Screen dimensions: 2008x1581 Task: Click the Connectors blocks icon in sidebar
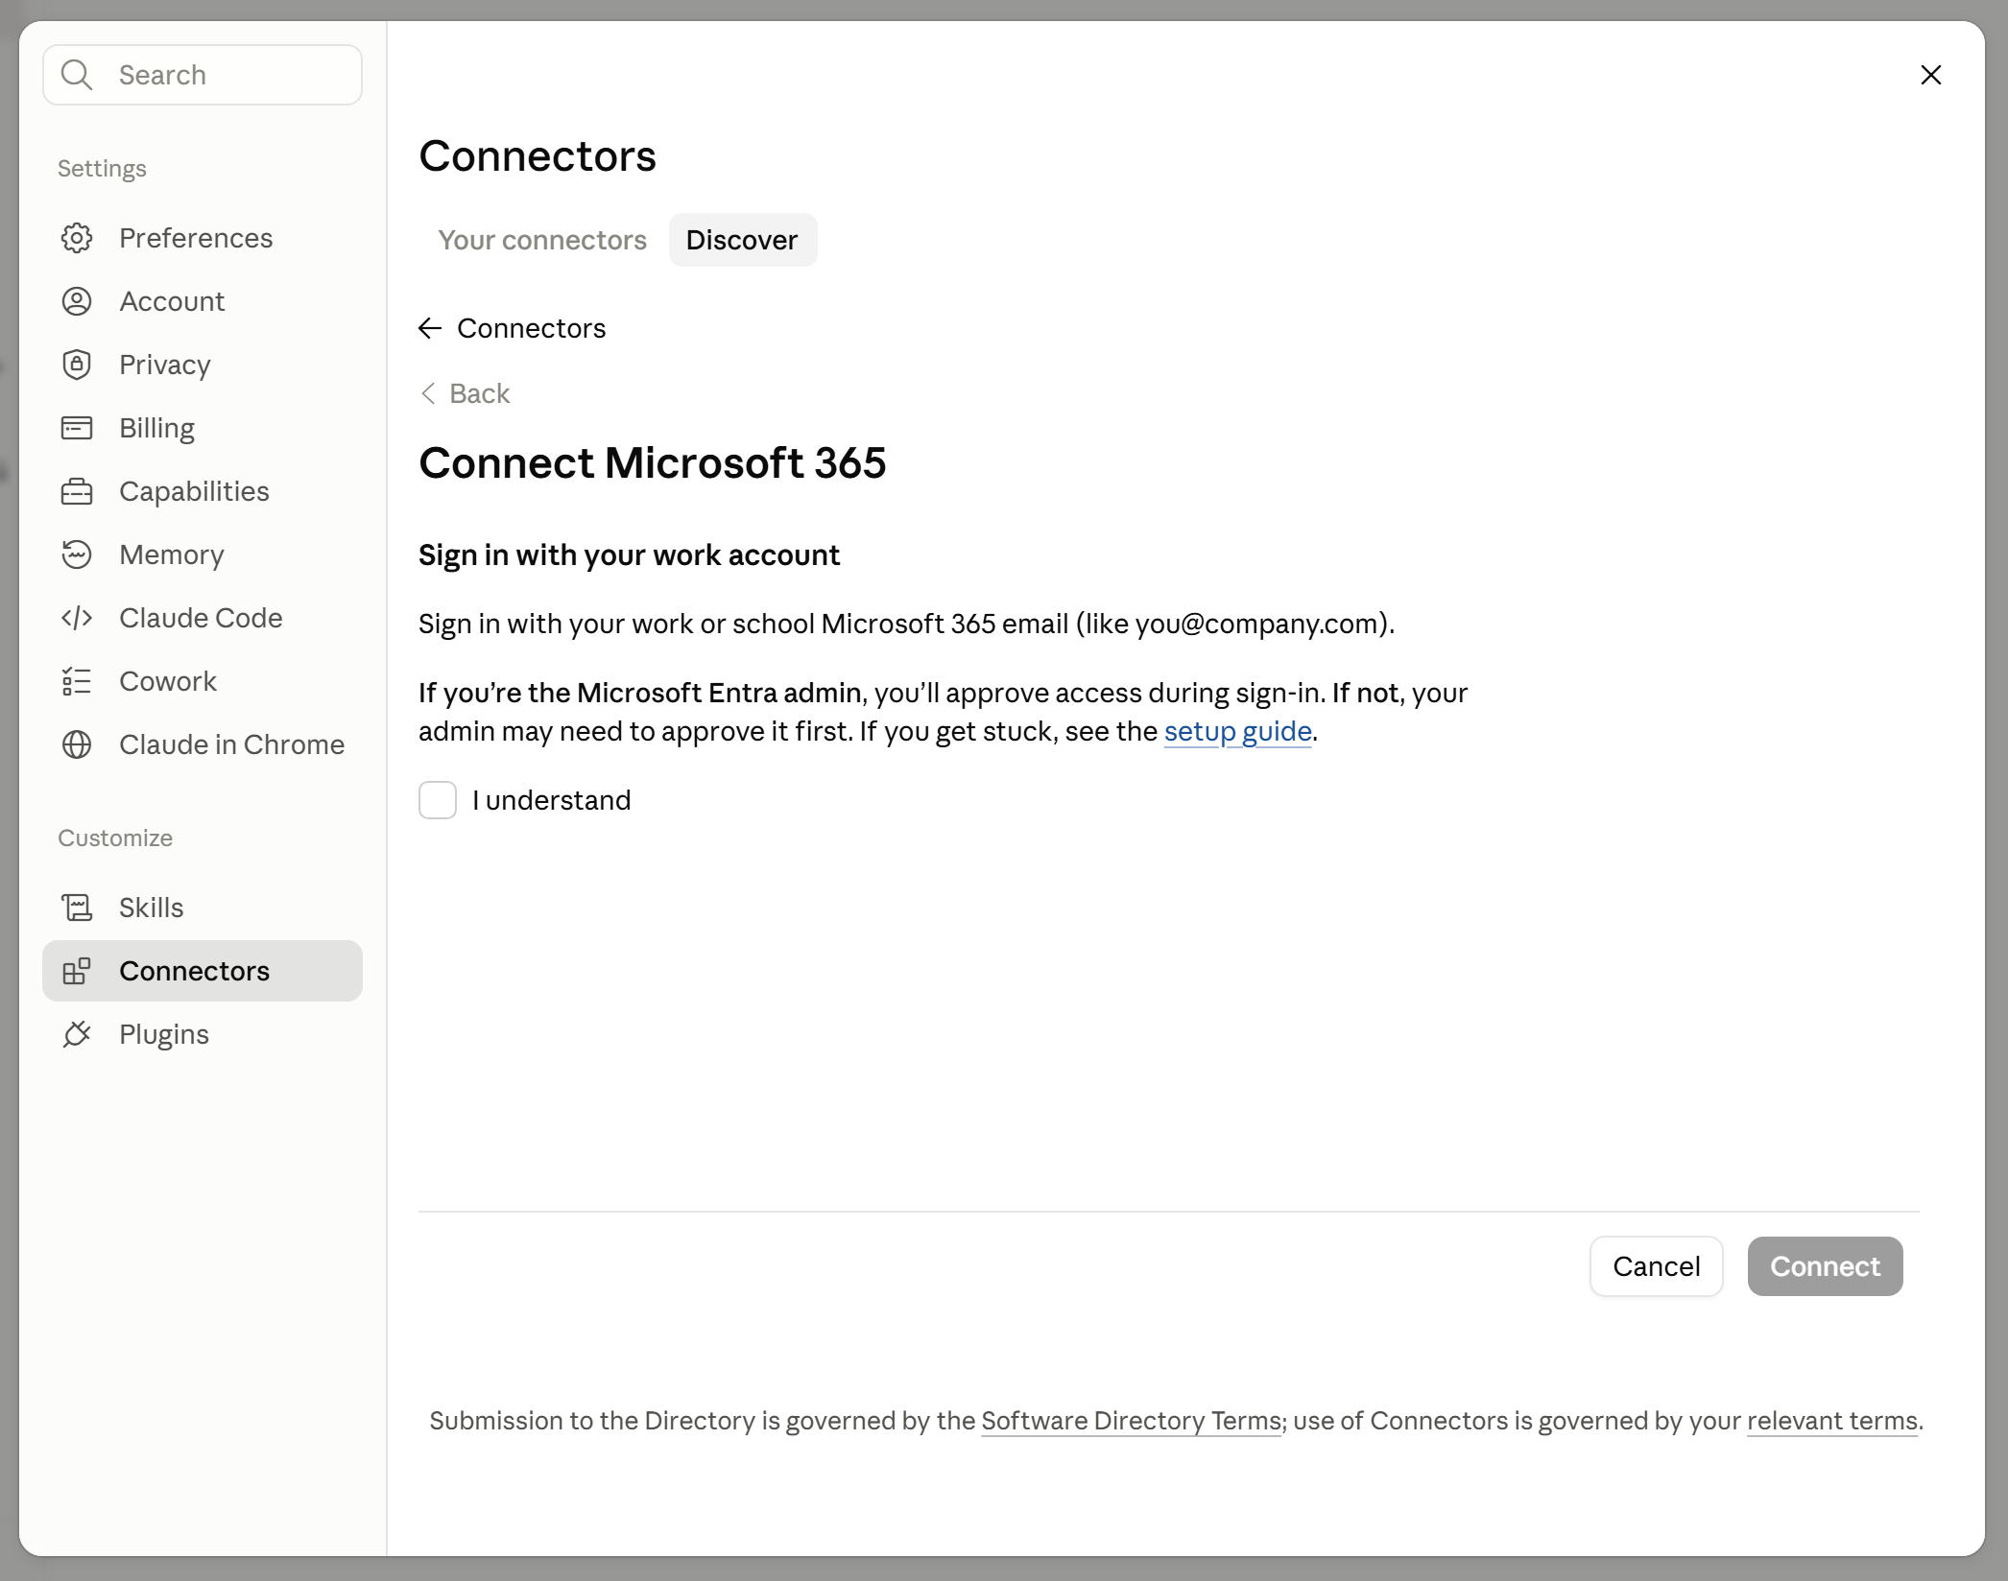(77, 971)
